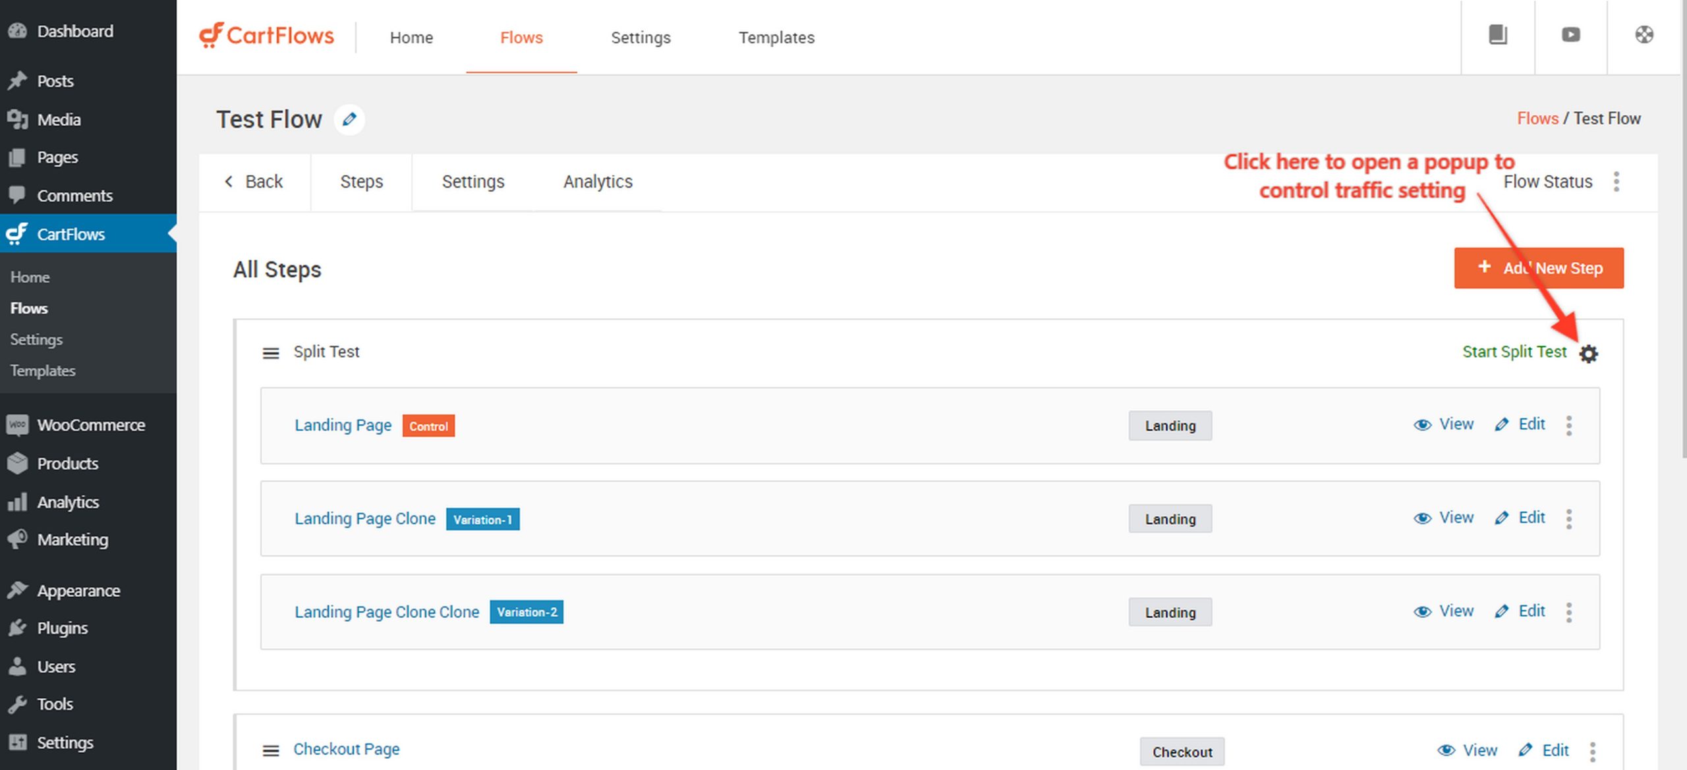Click the Add New Step button
1687x770 pixels.
pyautogui.click(x=1539, y=268)
